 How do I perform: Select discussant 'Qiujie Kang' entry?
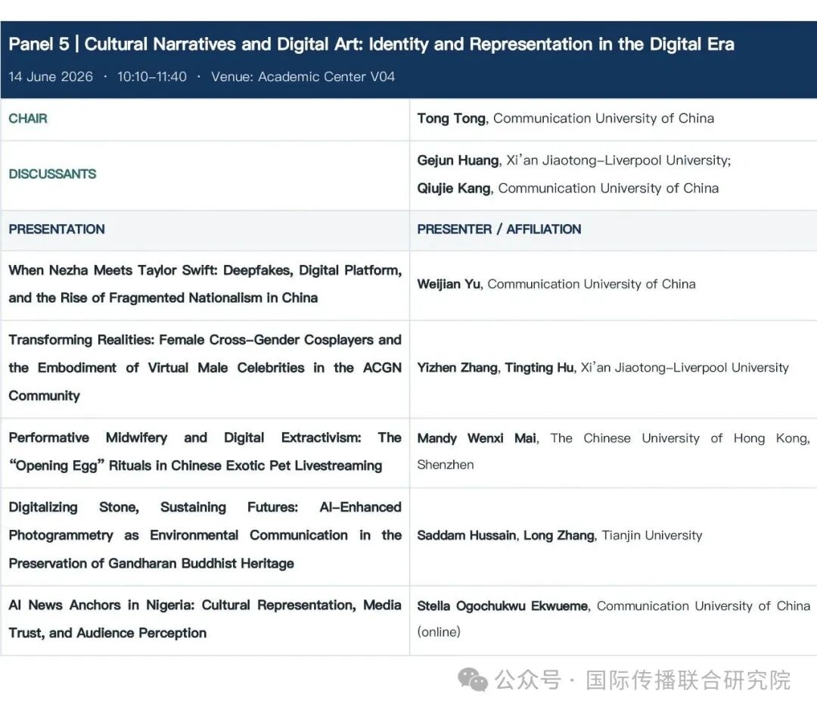coord(567,188)
